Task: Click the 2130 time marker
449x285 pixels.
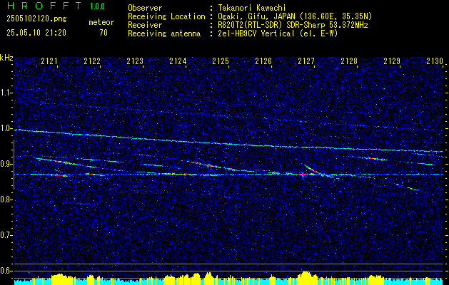Action: [x=435, y=61]
